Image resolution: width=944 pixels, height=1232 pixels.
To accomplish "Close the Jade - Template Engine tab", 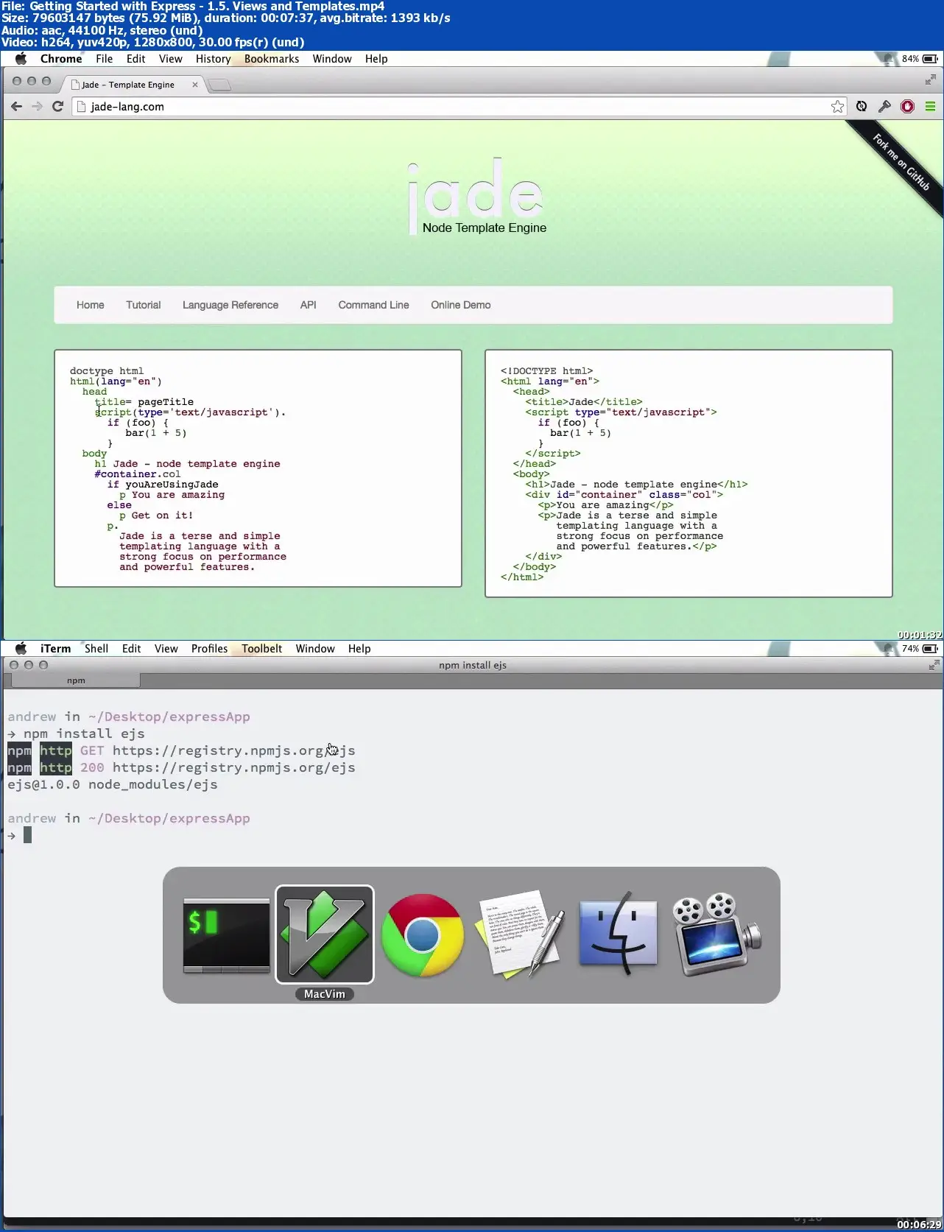I will [195, 85].
